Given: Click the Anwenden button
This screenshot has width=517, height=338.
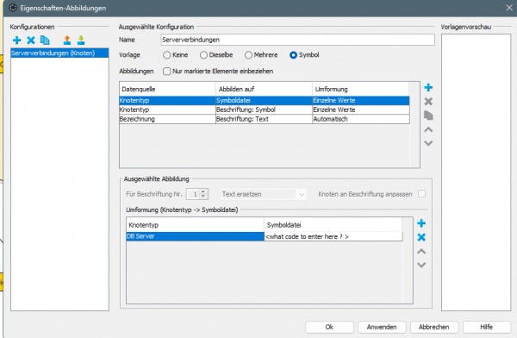Looking at the screenshot, I should pyautogui.click(x=382, y=327).
